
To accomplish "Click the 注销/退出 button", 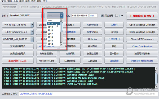I will click(x=92, y=61).
